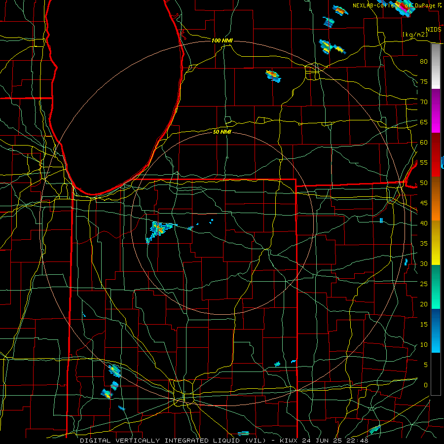The image size is (444, 444).
Task: Click the "25" value on the VIL scale
Action: click(424, 284)
